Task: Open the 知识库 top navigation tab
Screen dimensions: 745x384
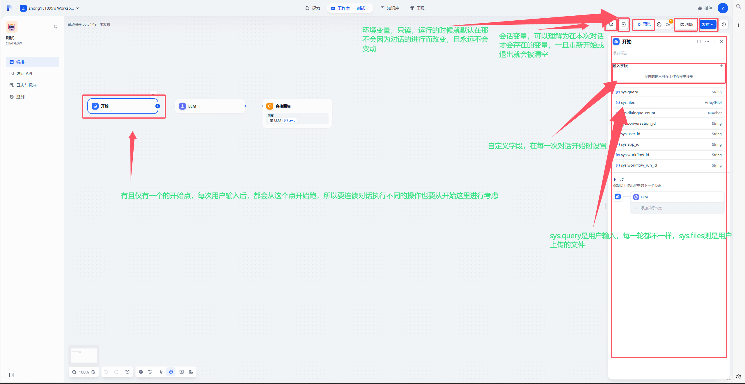Action: click(x=390, y=8)
